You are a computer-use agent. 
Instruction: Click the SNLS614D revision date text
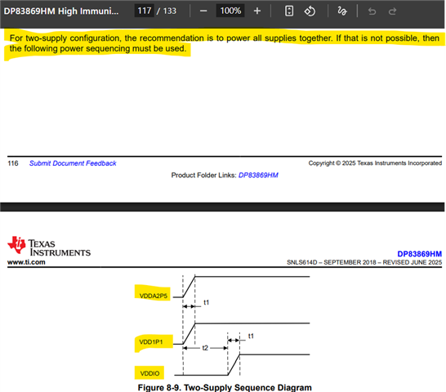click(x=364, y=262)
